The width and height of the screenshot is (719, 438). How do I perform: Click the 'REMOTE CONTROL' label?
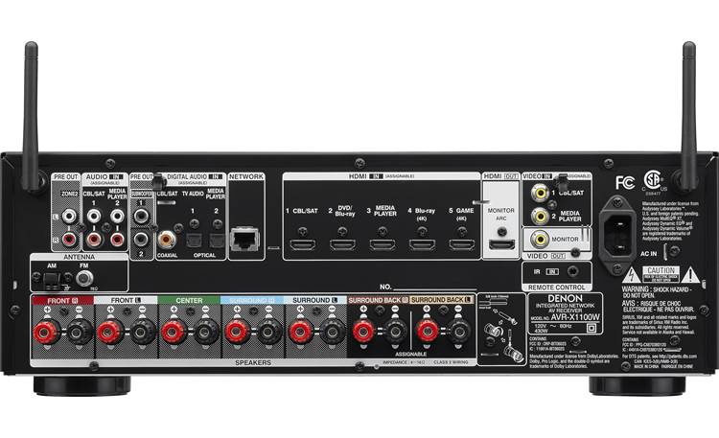(557, 288)
